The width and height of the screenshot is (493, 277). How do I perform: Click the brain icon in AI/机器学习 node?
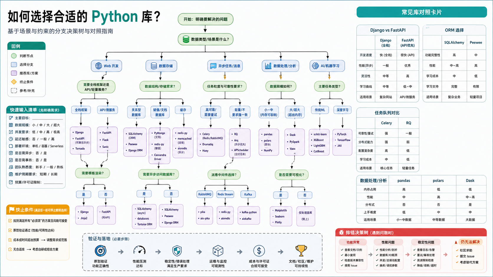tap(315, 66)
